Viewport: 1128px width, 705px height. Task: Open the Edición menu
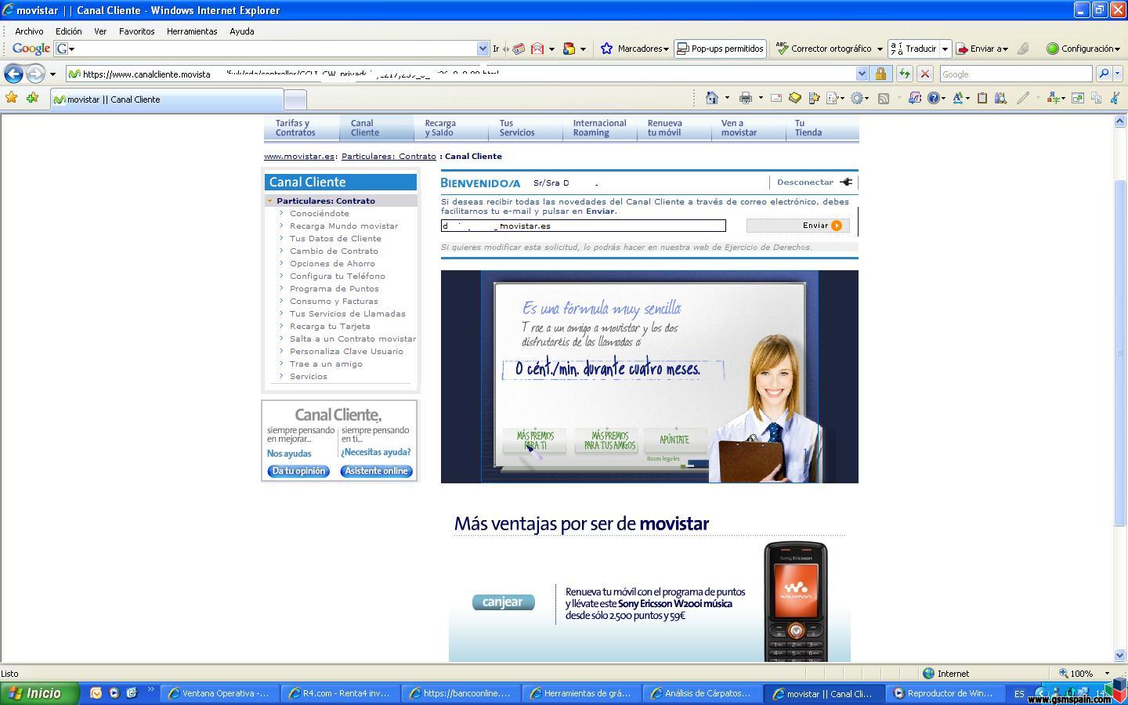[69, 31]
